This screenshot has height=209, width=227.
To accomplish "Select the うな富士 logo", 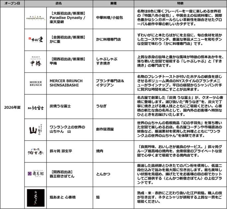I will (36, 106).
